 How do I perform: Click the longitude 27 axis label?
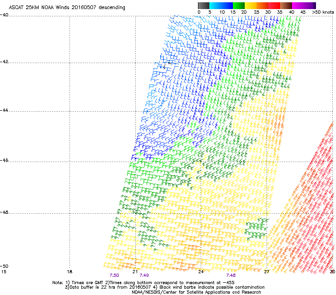pyautogui.click(x=267, y=272)
